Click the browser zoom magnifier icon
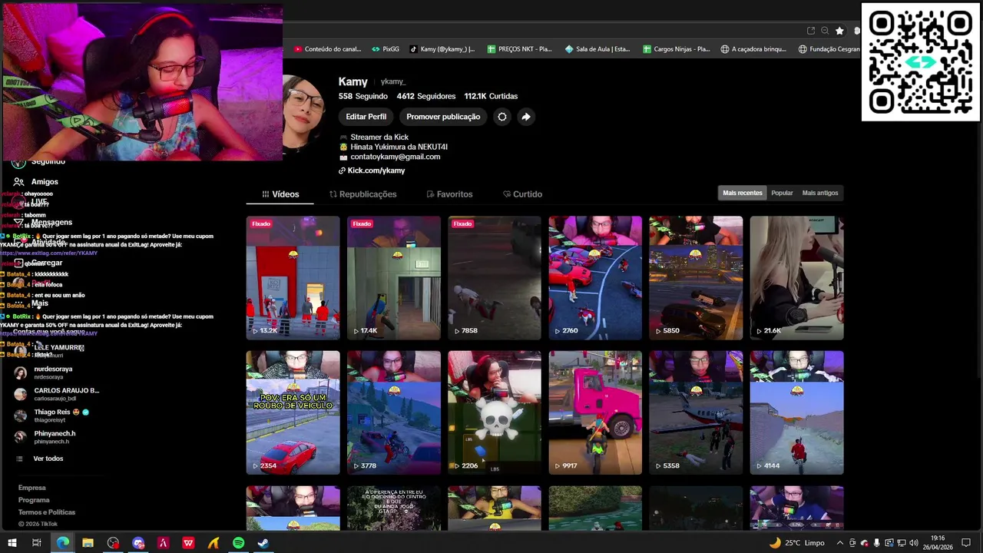The height and width of the screenshot is (553, 983). point(825,31)
